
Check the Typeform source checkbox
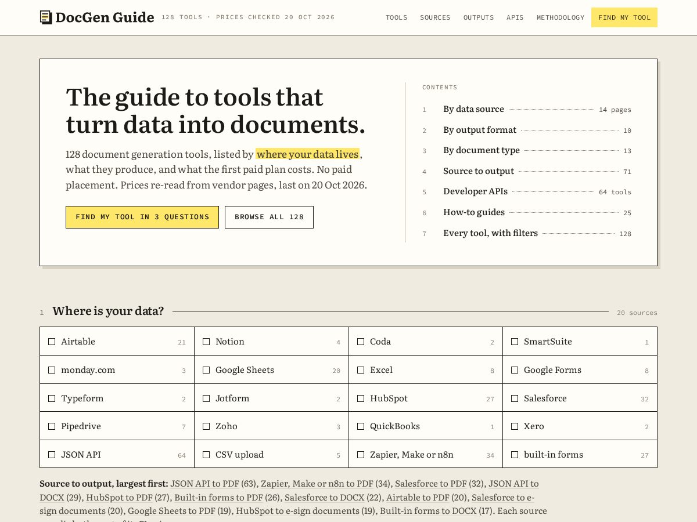point(52,398)
